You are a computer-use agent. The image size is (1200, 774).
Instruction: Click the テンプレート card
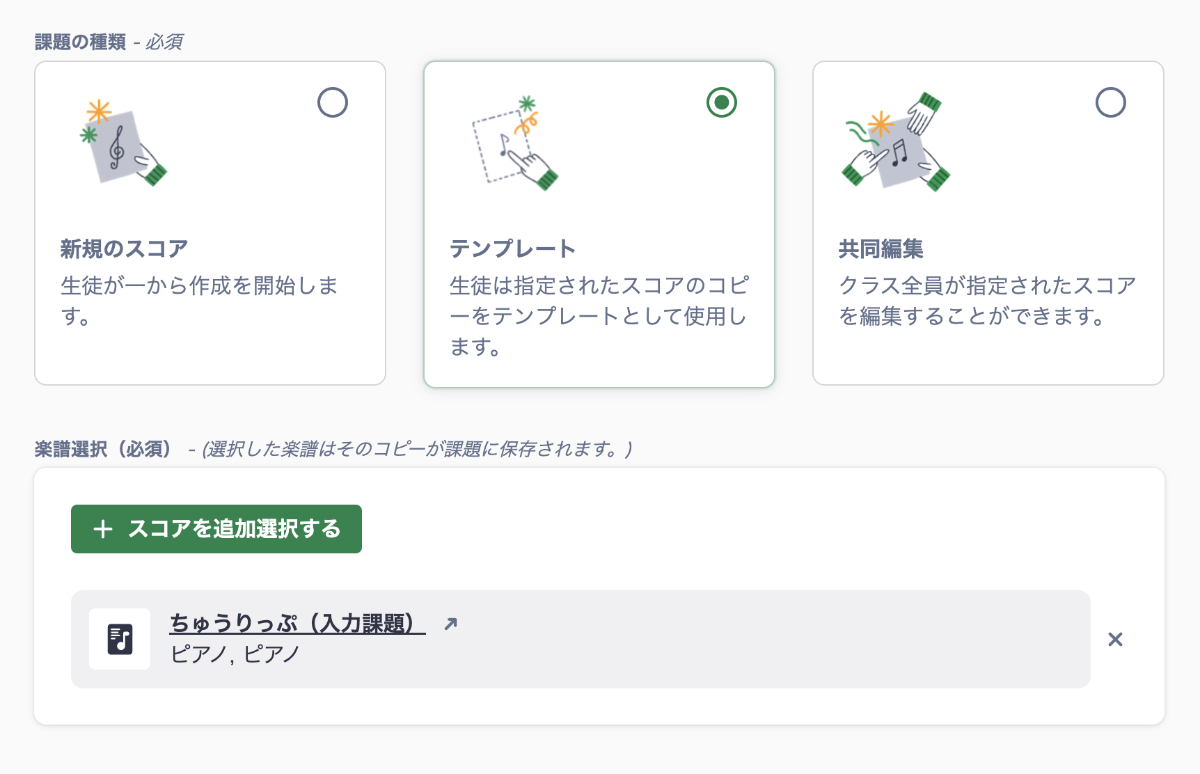[599, 223]
